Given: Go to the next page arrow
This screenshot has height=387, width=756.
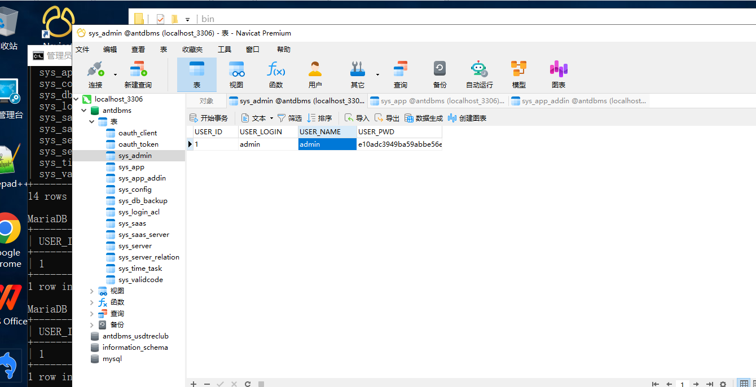Looking at the screenshot, I should [x=696, y=384].
